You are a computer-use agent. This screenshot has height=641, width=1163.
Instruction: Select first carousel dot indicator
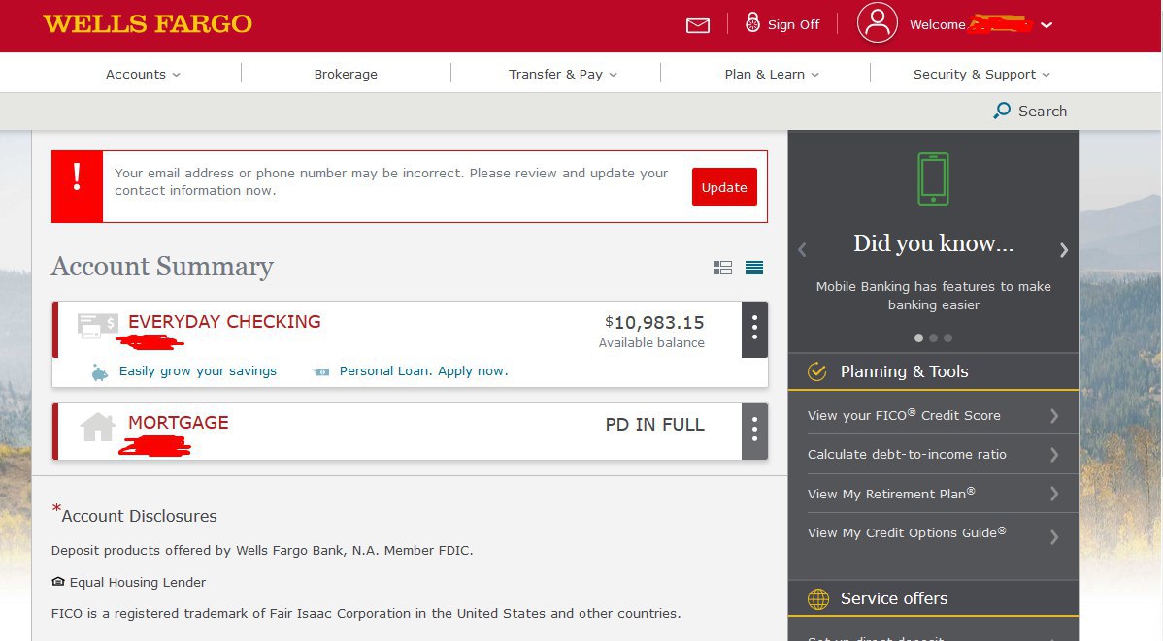(x=919, y=337)
